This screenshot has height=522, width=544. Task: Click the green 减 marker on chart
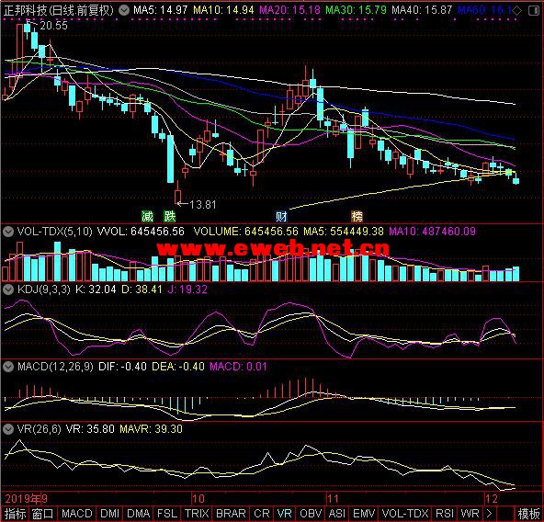coord(147,217)
